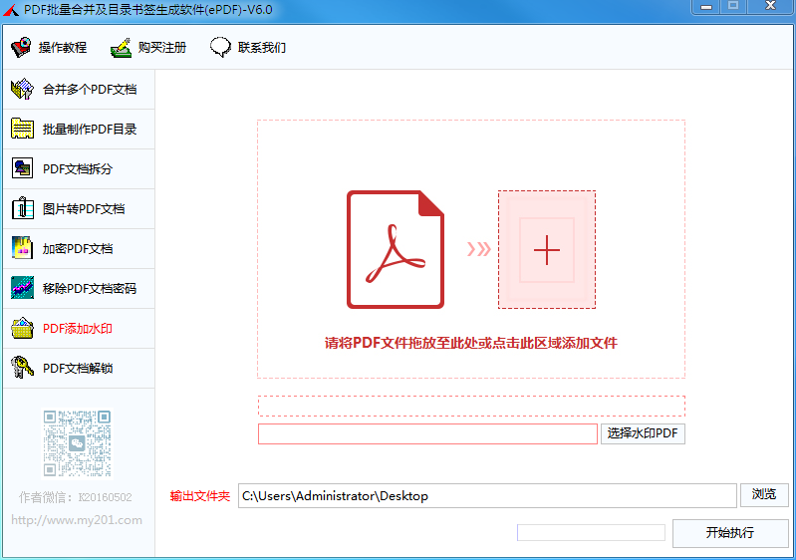Click the progress bar beside 开始执行
Viewport: 796px width, 560px height.
click(x=591, y=532)
